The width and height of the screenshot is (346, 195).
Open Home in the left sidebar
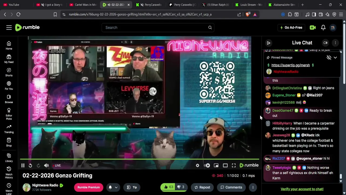9,45
